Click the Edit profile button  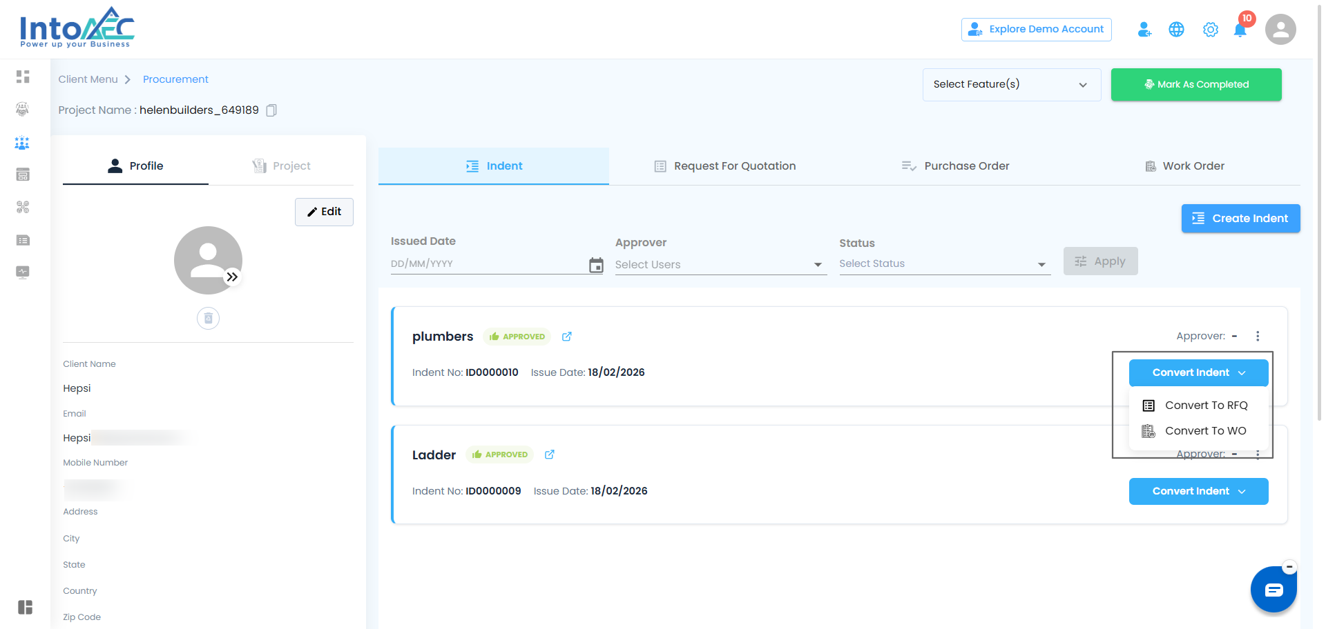324,212
